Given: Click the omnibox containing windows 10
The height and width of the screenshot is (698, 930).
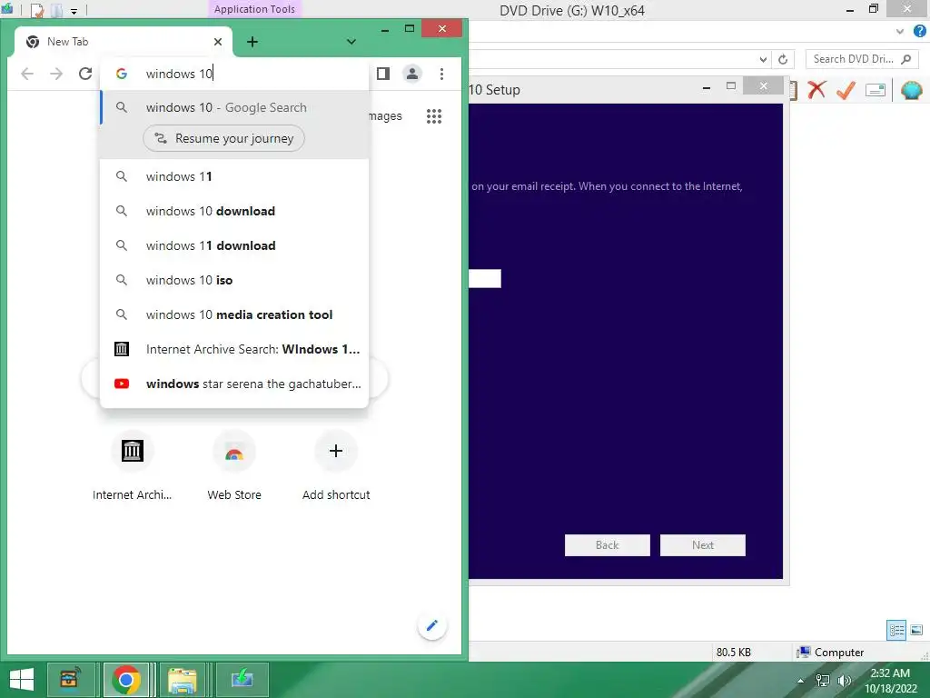Looking at the screenshot, I should click(234, 74).
